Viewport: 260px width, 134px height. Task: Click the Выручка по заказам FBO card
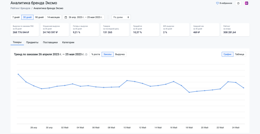click(x=25, y=30)
